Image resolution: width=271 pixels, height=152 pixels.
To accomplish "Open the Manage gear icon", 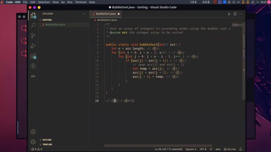I will tap(33, 142).
